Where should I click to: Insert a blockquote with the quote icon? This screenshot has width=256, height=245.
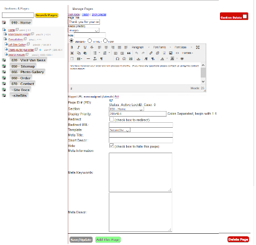tap(129, 53)
